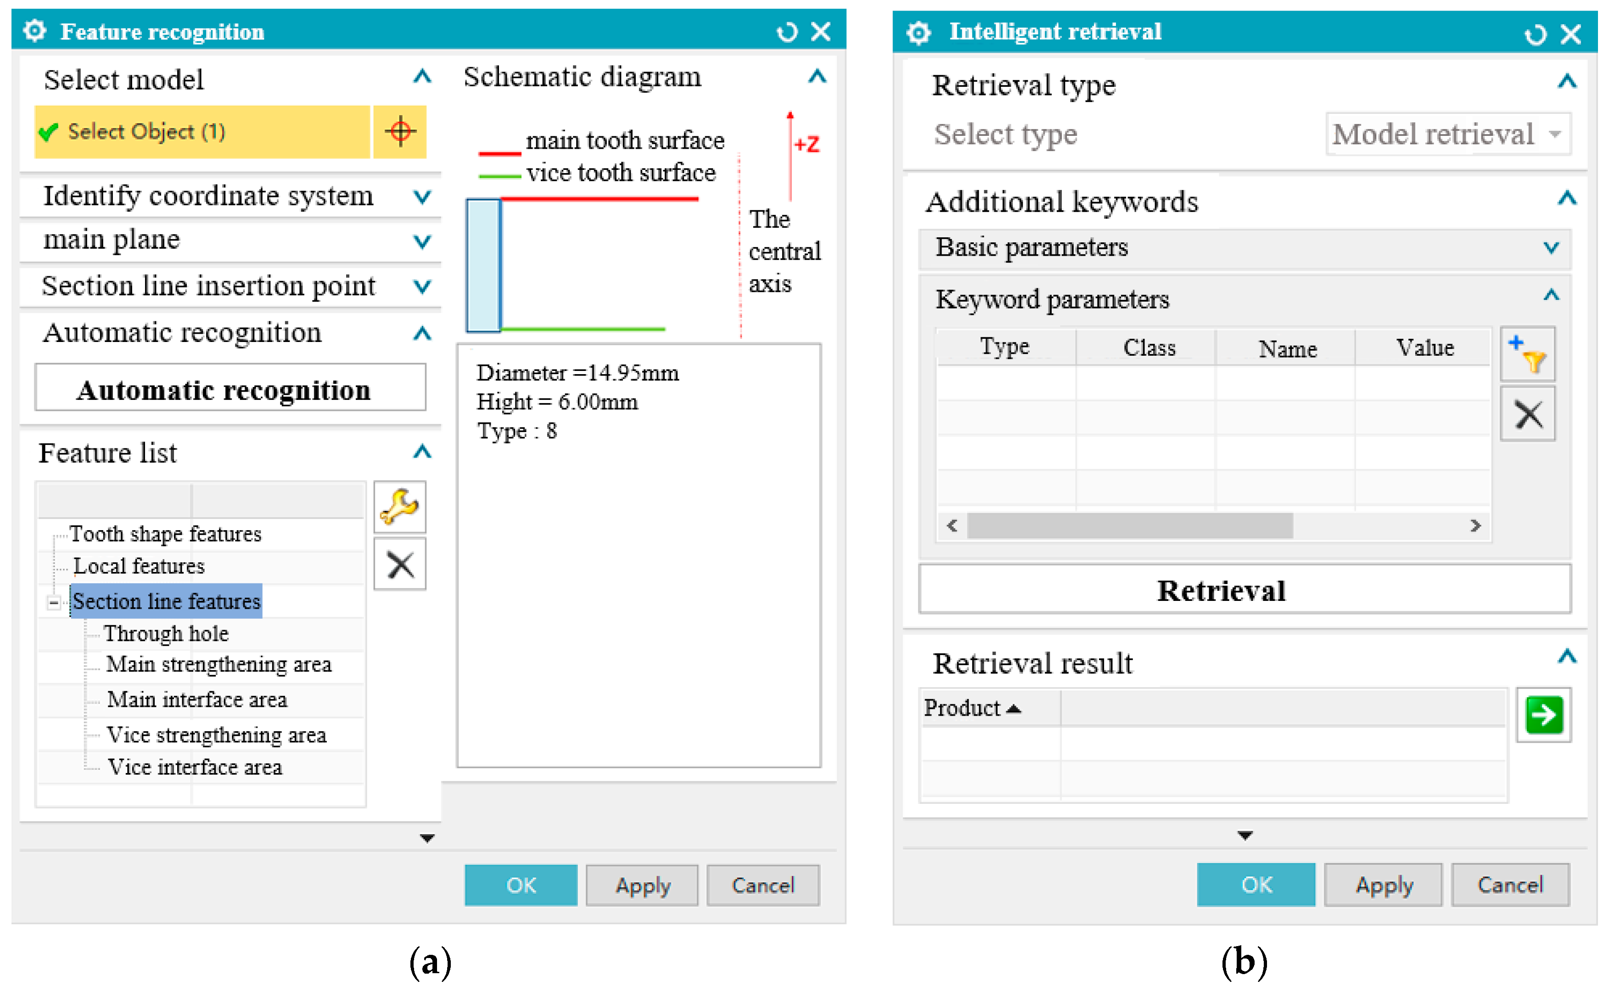Select Through hole in feature list
The height and width of the screenshot is (992, 1609).
click(166, 633)
